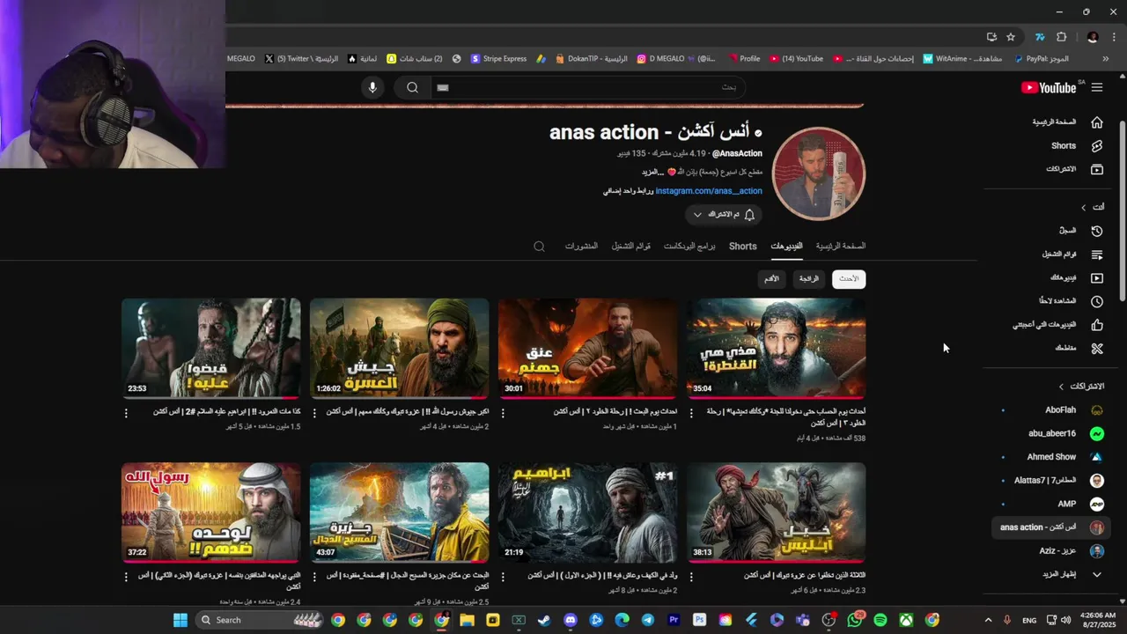The width and height of the screenshot is (1127, 634).
Task: Open Chrome profile avatar
Action: [1093, 37]
